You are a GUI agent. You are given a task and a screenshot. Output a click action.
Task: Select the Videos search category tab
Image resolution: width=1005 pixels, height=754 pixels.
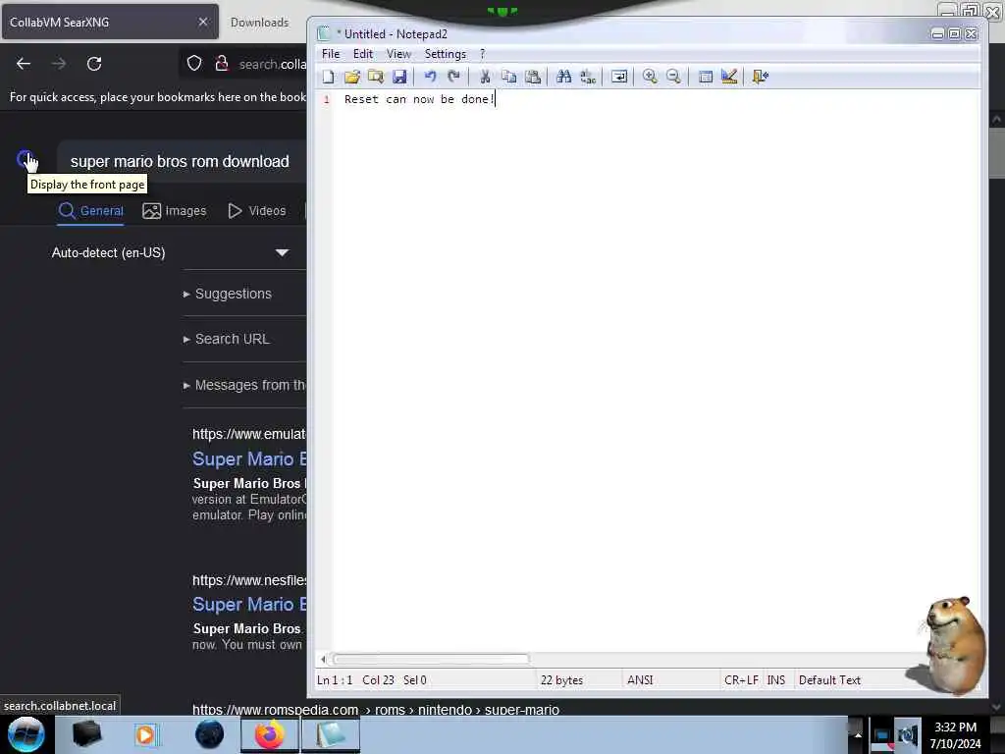click(257, 210)
